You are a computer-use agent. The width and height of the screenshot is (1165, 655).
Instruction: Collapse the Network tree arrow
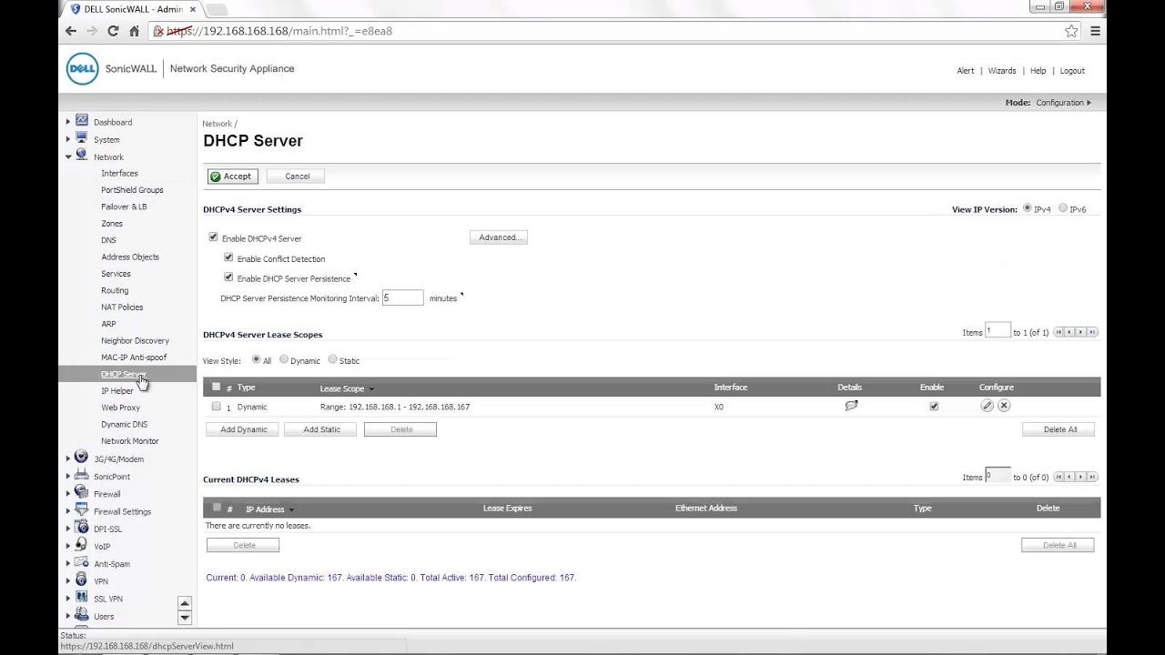coord(68,156)
